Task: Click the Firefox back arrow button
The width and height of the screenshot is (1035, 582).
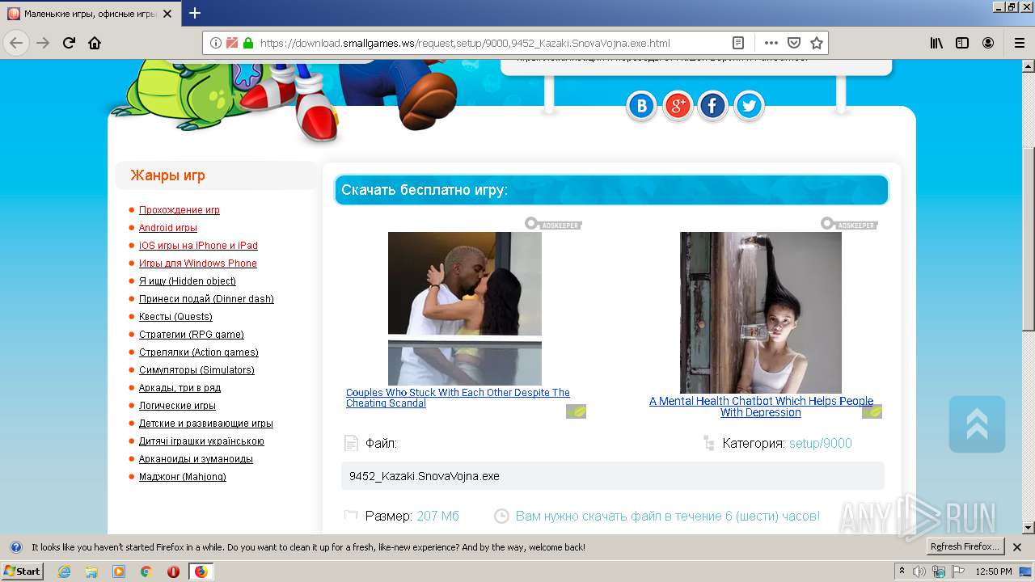Action: tap(16, 43)
